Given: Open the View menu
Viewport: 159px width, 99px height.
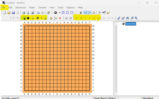Looking at the screenshot, I should click(52, 8).
